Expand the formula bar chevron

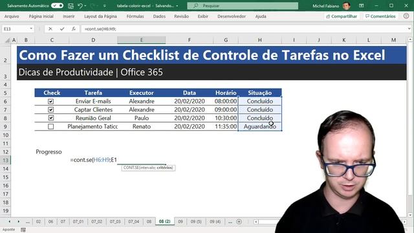pos(409,28)
